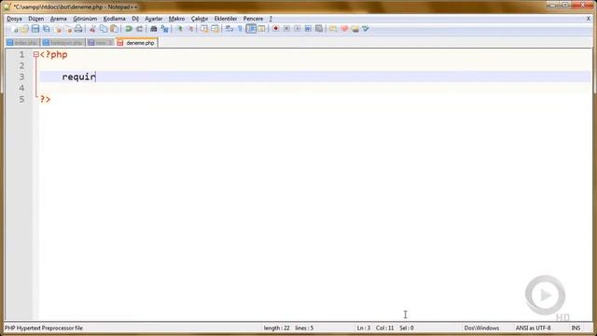
Task: Open the Dosya menu
Action: pos(15,19)
